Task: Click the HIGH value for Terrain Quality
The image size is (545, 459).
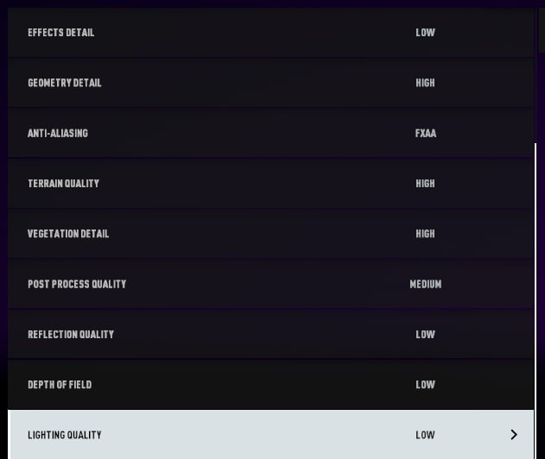Action: tap(425, 184)
